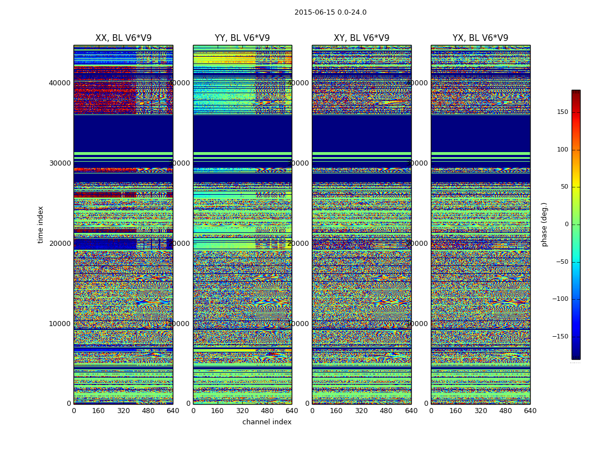Click the XX panel y-tick label 10000

click(x=59, y=323)
